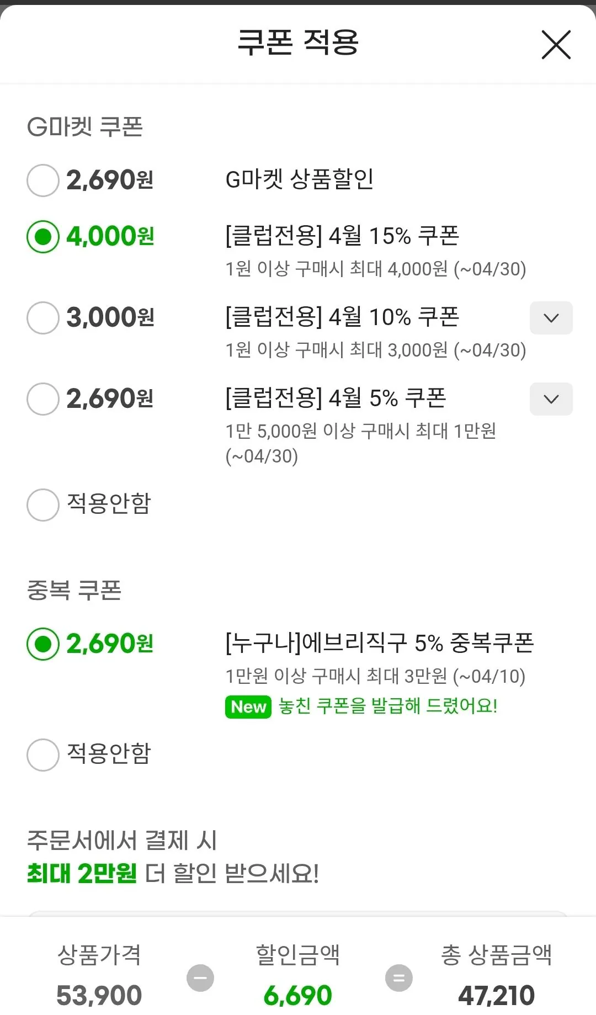This screenshot has height=1015, width=596.
Task: Click the minus icon beside 할인금액
Action: click(200, 978)
